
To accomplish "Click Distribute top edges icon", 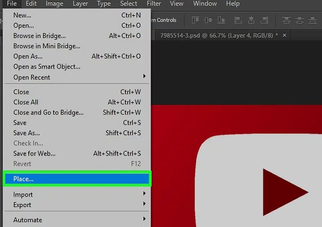I will pyautogui.click(x=286, y=20).
